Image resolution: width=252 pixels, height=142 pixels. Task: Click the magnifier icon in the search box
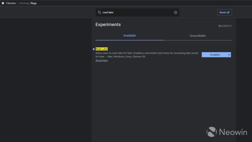99,13
